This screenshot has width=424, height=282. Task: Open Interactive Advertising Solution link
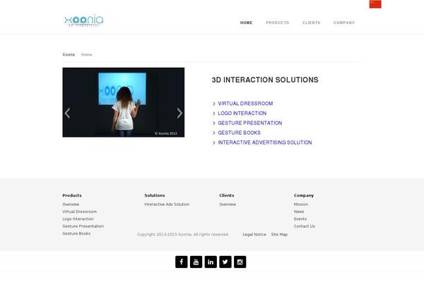coord(265,142)
